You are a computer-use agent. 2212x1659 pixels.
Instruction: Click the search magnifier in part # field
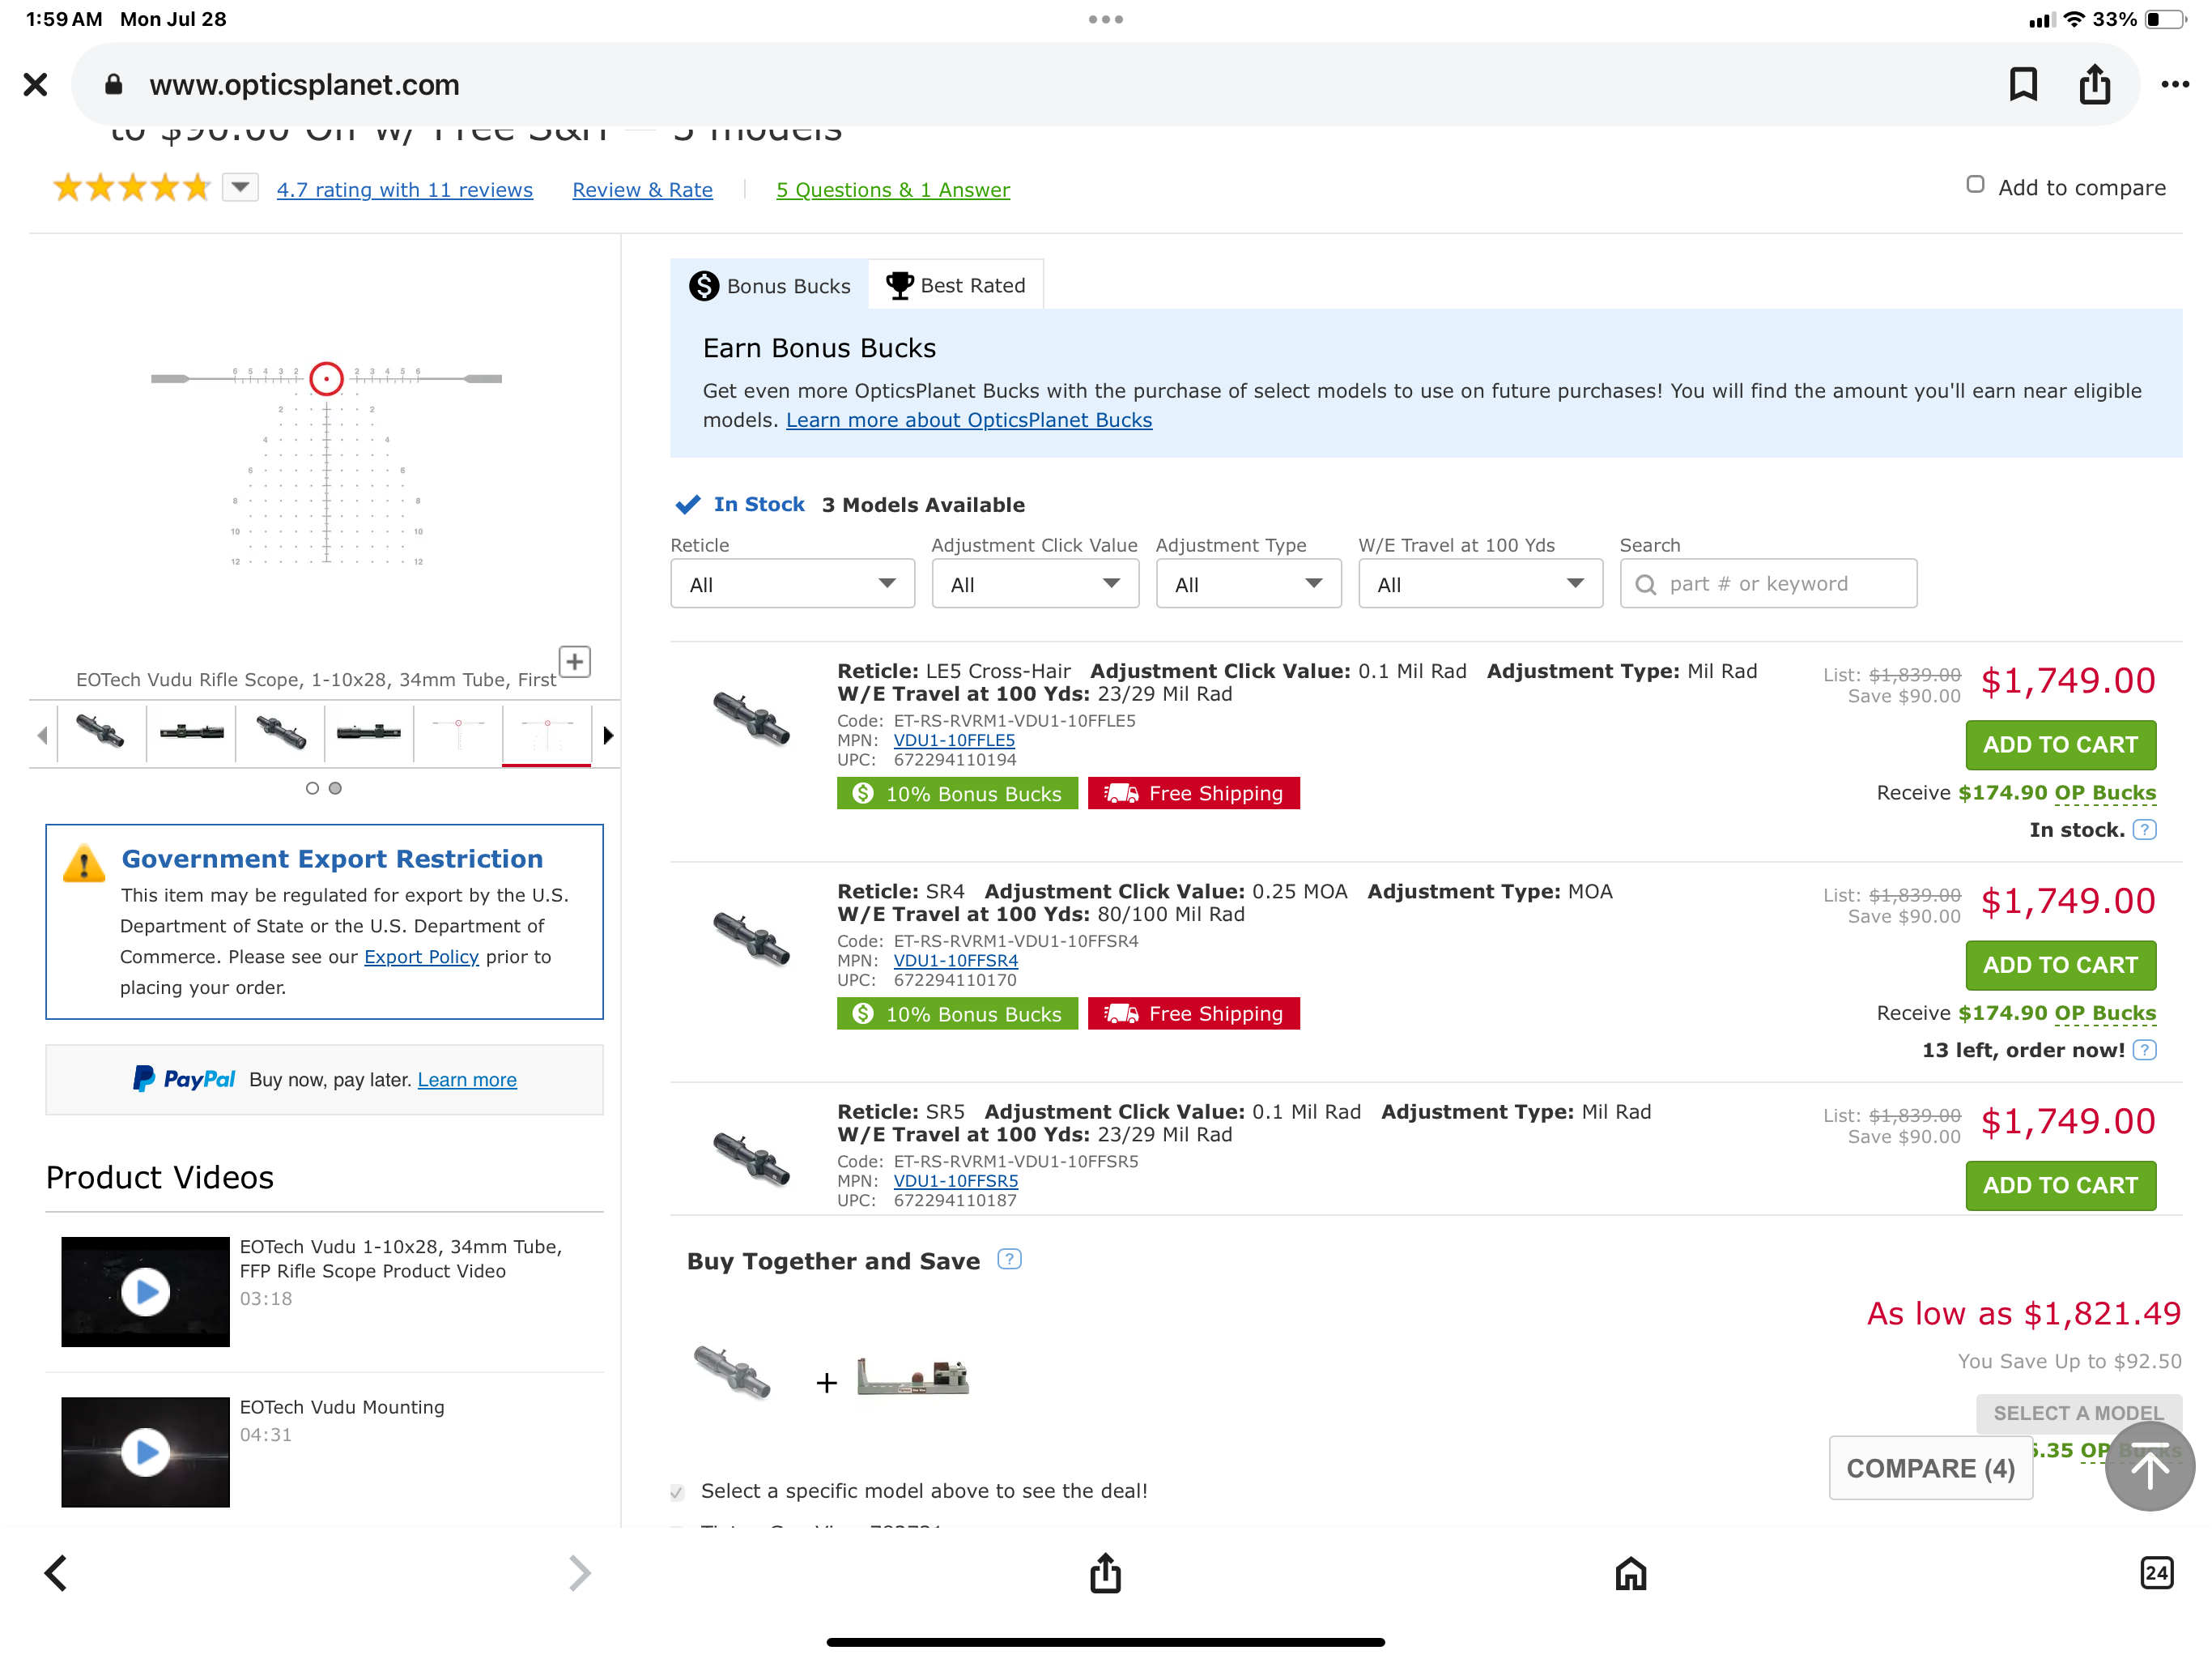pyautogui.click(x=1646, y=584)
